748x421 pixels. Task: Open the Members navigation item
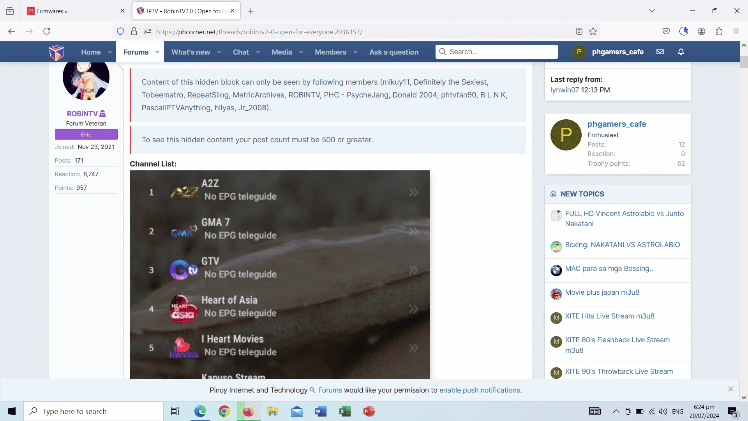[330, 52]
